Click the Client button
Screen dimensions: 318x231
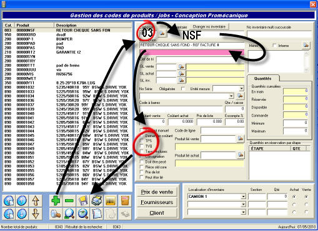(x=157, y=213)
